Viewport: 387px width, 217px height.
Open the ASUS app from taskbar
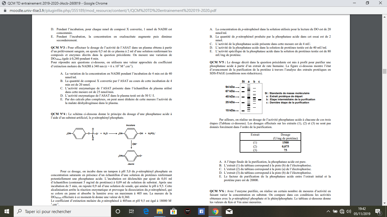(x=188, y=211)
